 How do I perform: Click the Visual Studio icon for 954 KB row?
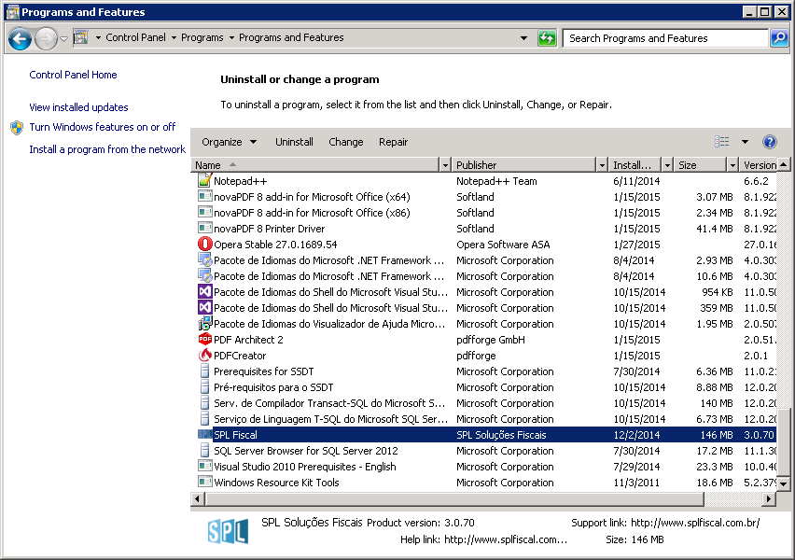[x=205, y=291]
